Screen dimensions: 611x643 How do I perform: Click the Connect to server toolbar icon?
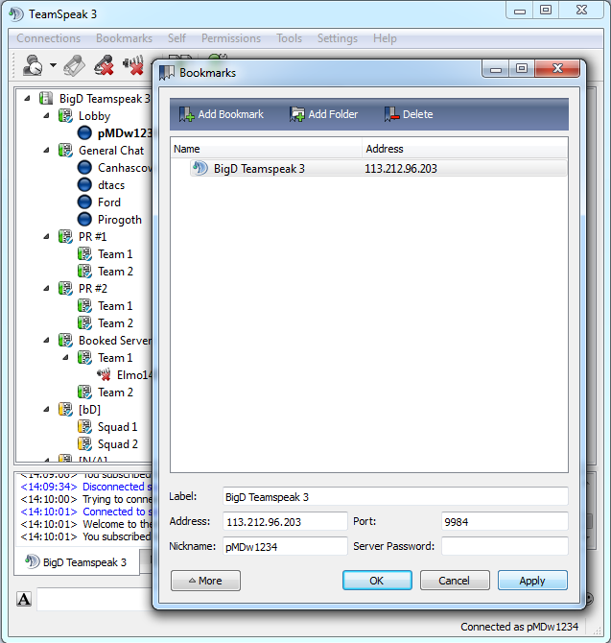(33, 65)
